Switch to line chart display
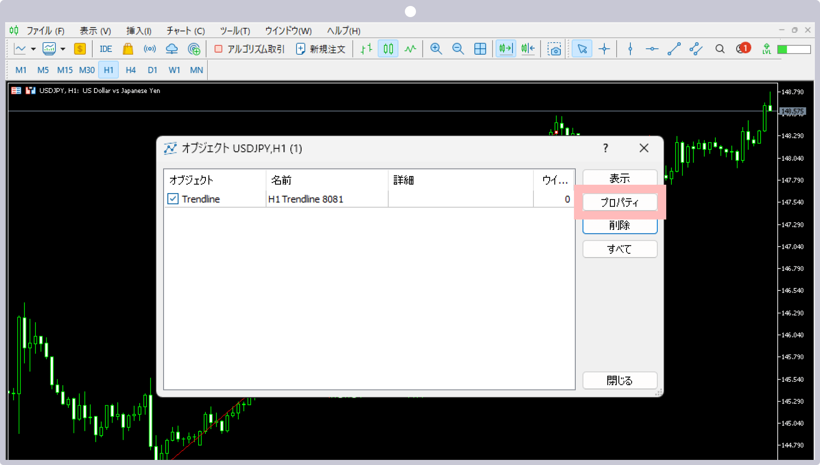This screenshot has height=465, width=820. pos(410,49)
